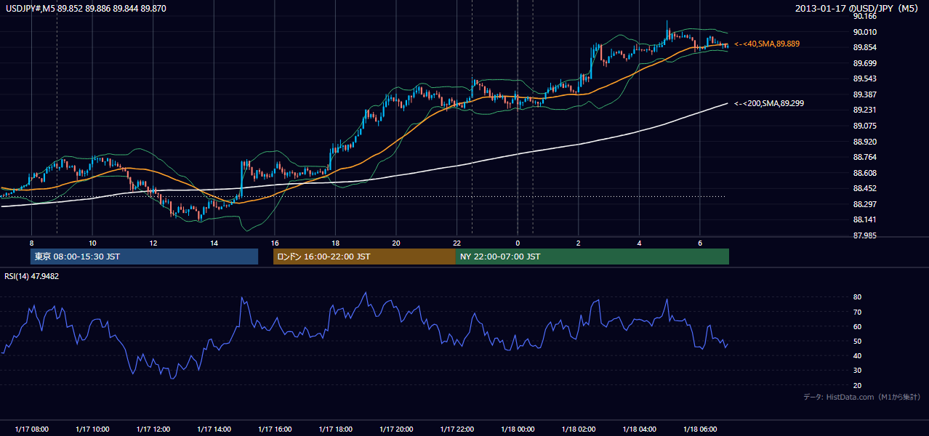The image size is (929, 436).
Task: Click the bottom date label 1/17 08:00
Action: 31,429
